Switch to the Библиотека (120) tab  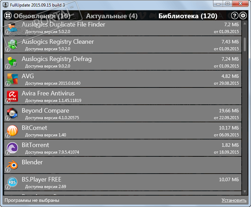[x=188, y=16]
